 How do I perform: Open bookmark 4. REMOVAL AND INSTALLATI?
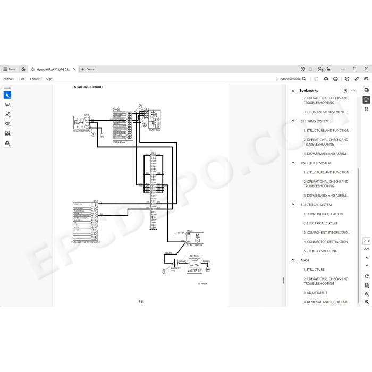pos(326,302)
